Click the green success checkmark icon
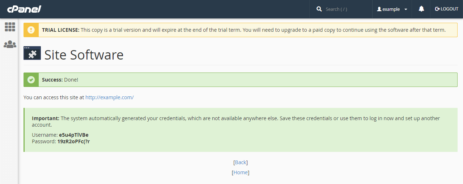 31,80
